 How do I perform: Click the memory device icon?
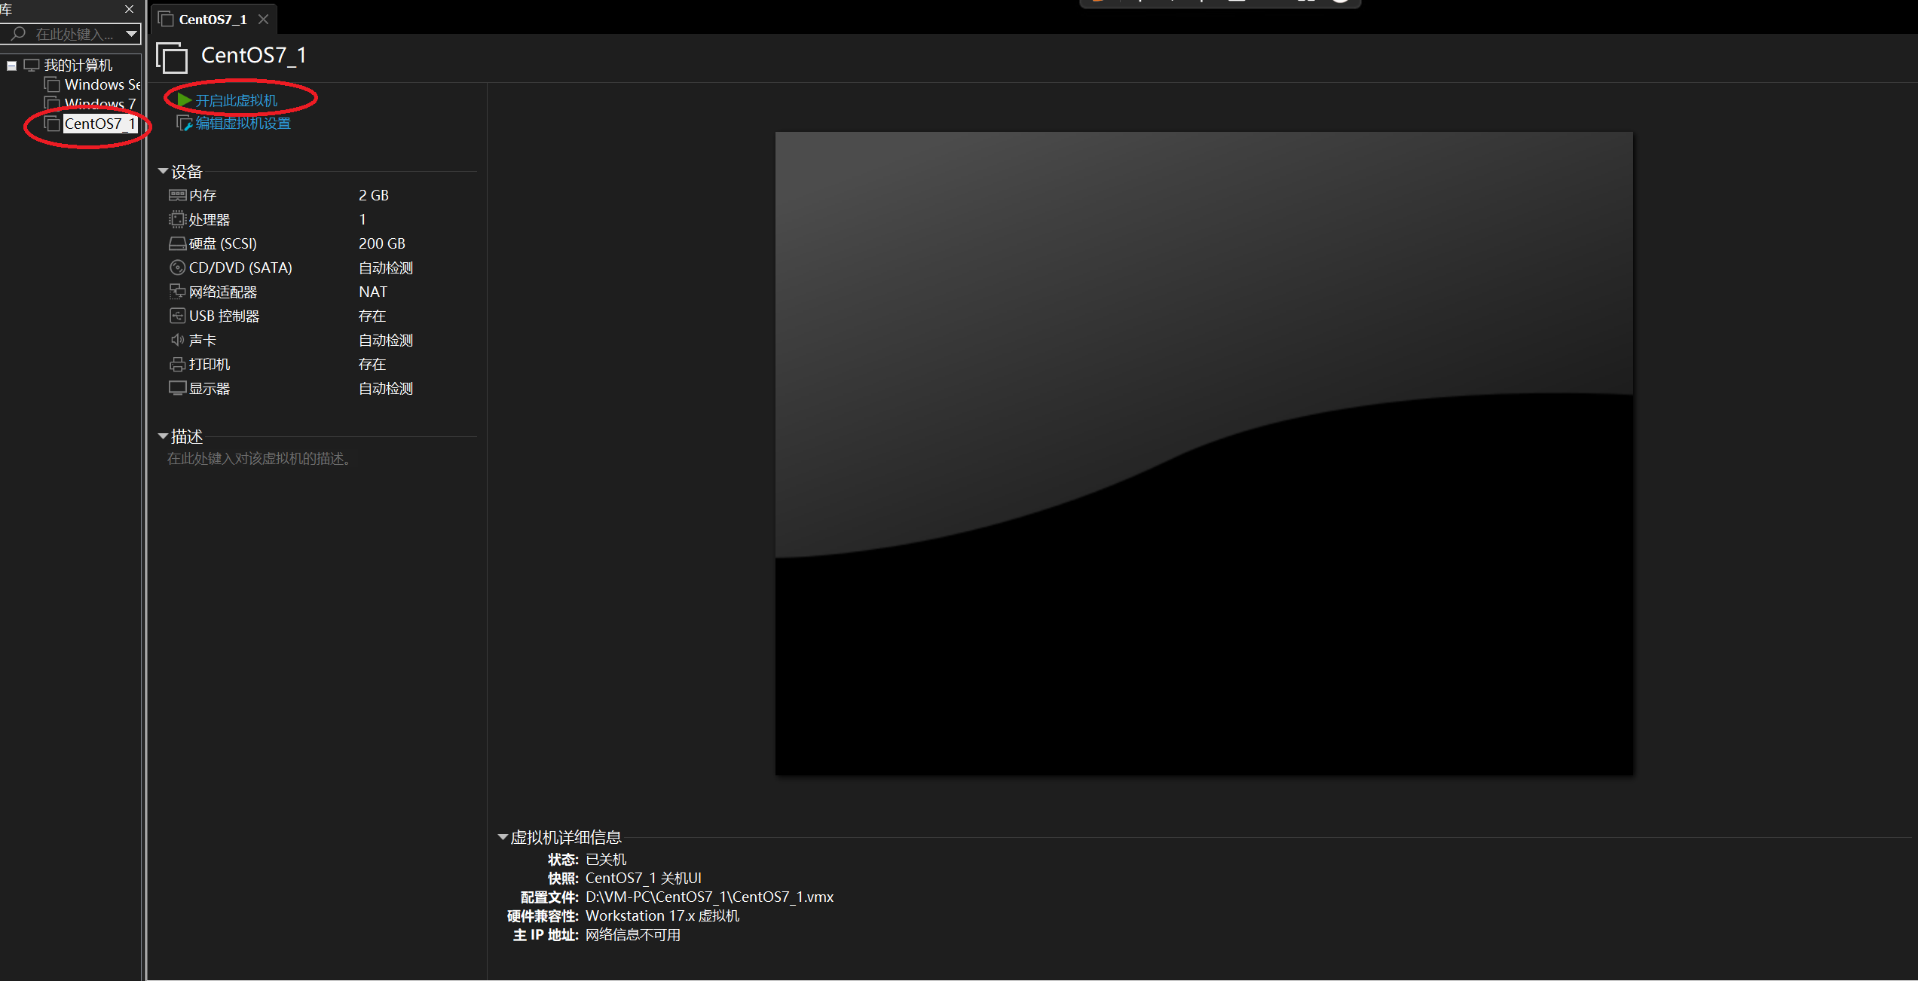(177, 195)
